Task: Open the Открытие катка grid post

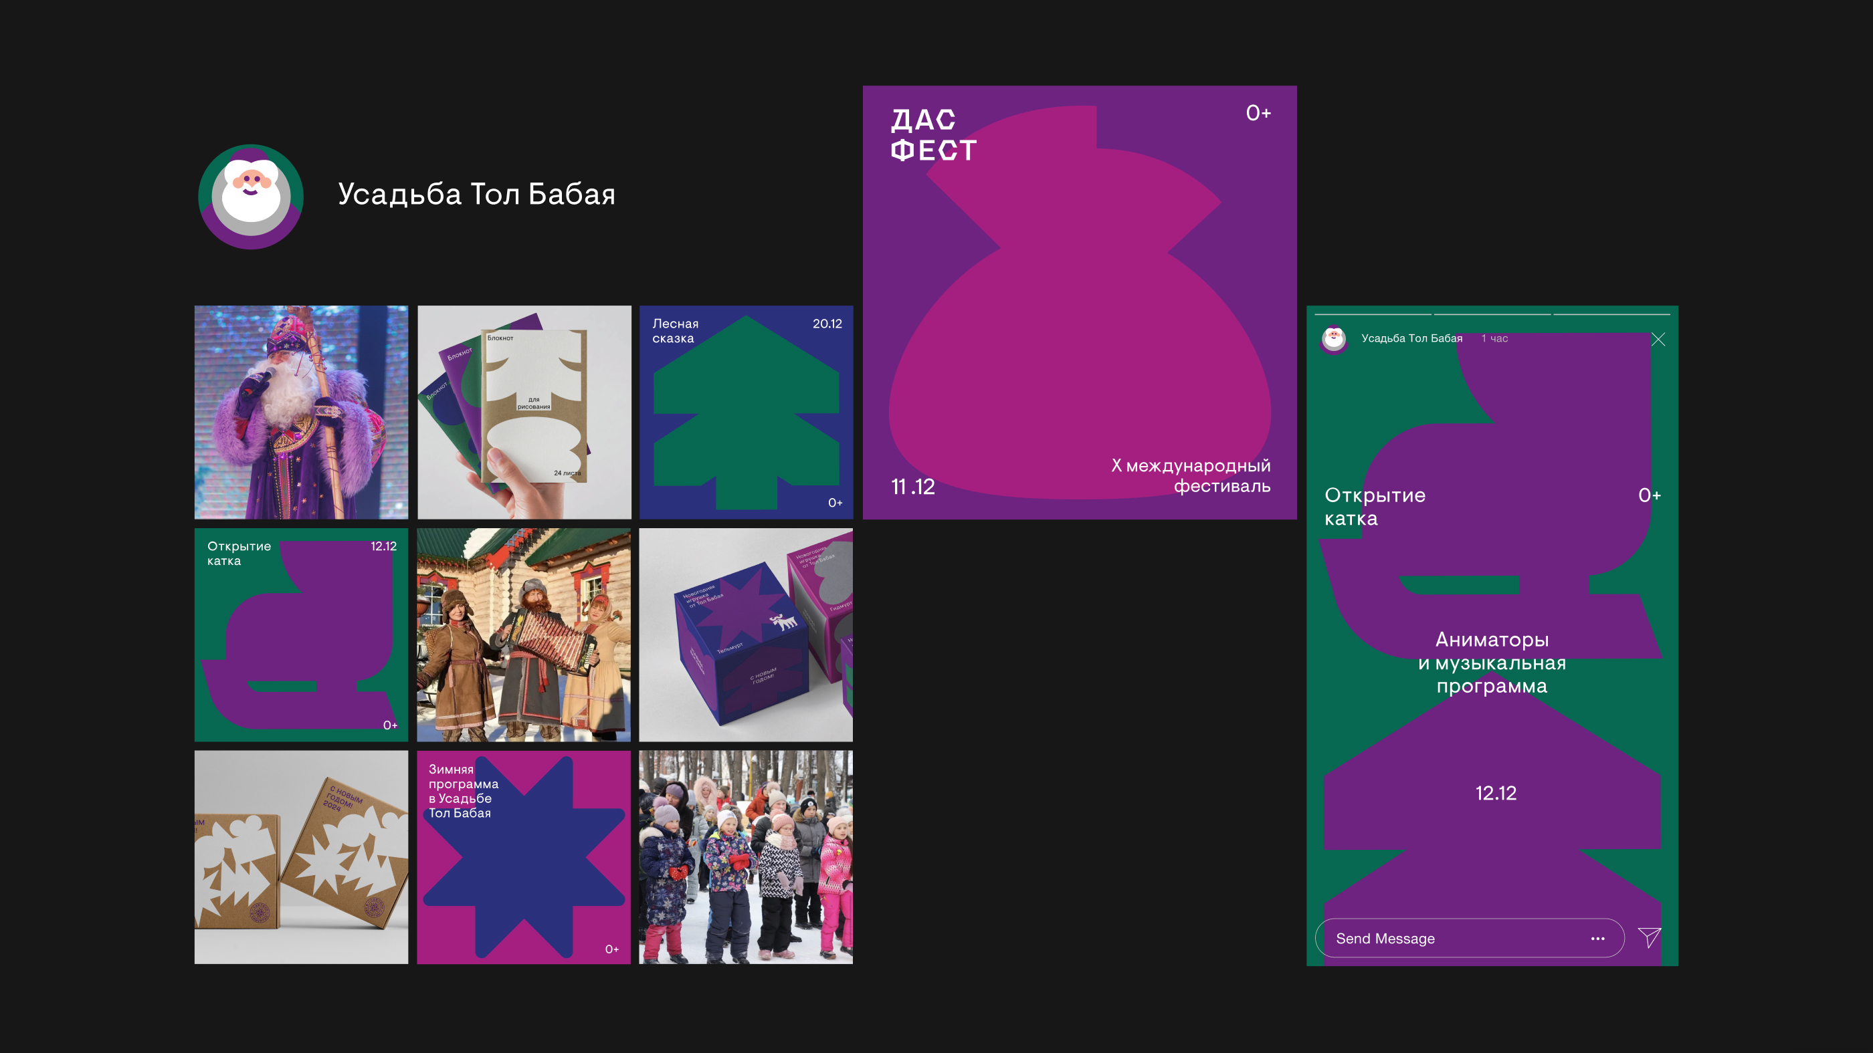Action: [x=301, y=634]
